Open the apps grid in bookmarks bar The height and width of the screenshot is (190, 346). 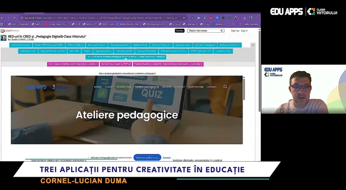2,24
